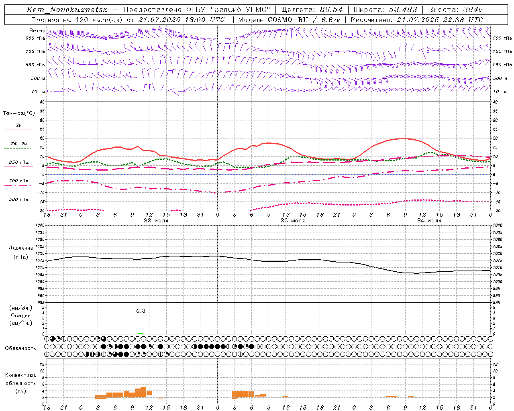Click the longitude value 86.54

pos(332,10)
